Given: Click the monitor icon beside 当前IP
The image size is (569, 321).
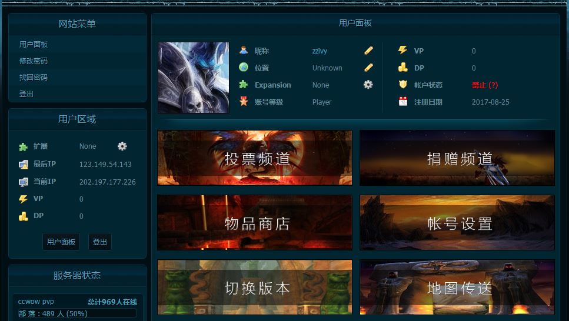Looking at the screenshot, I should 23,182.
